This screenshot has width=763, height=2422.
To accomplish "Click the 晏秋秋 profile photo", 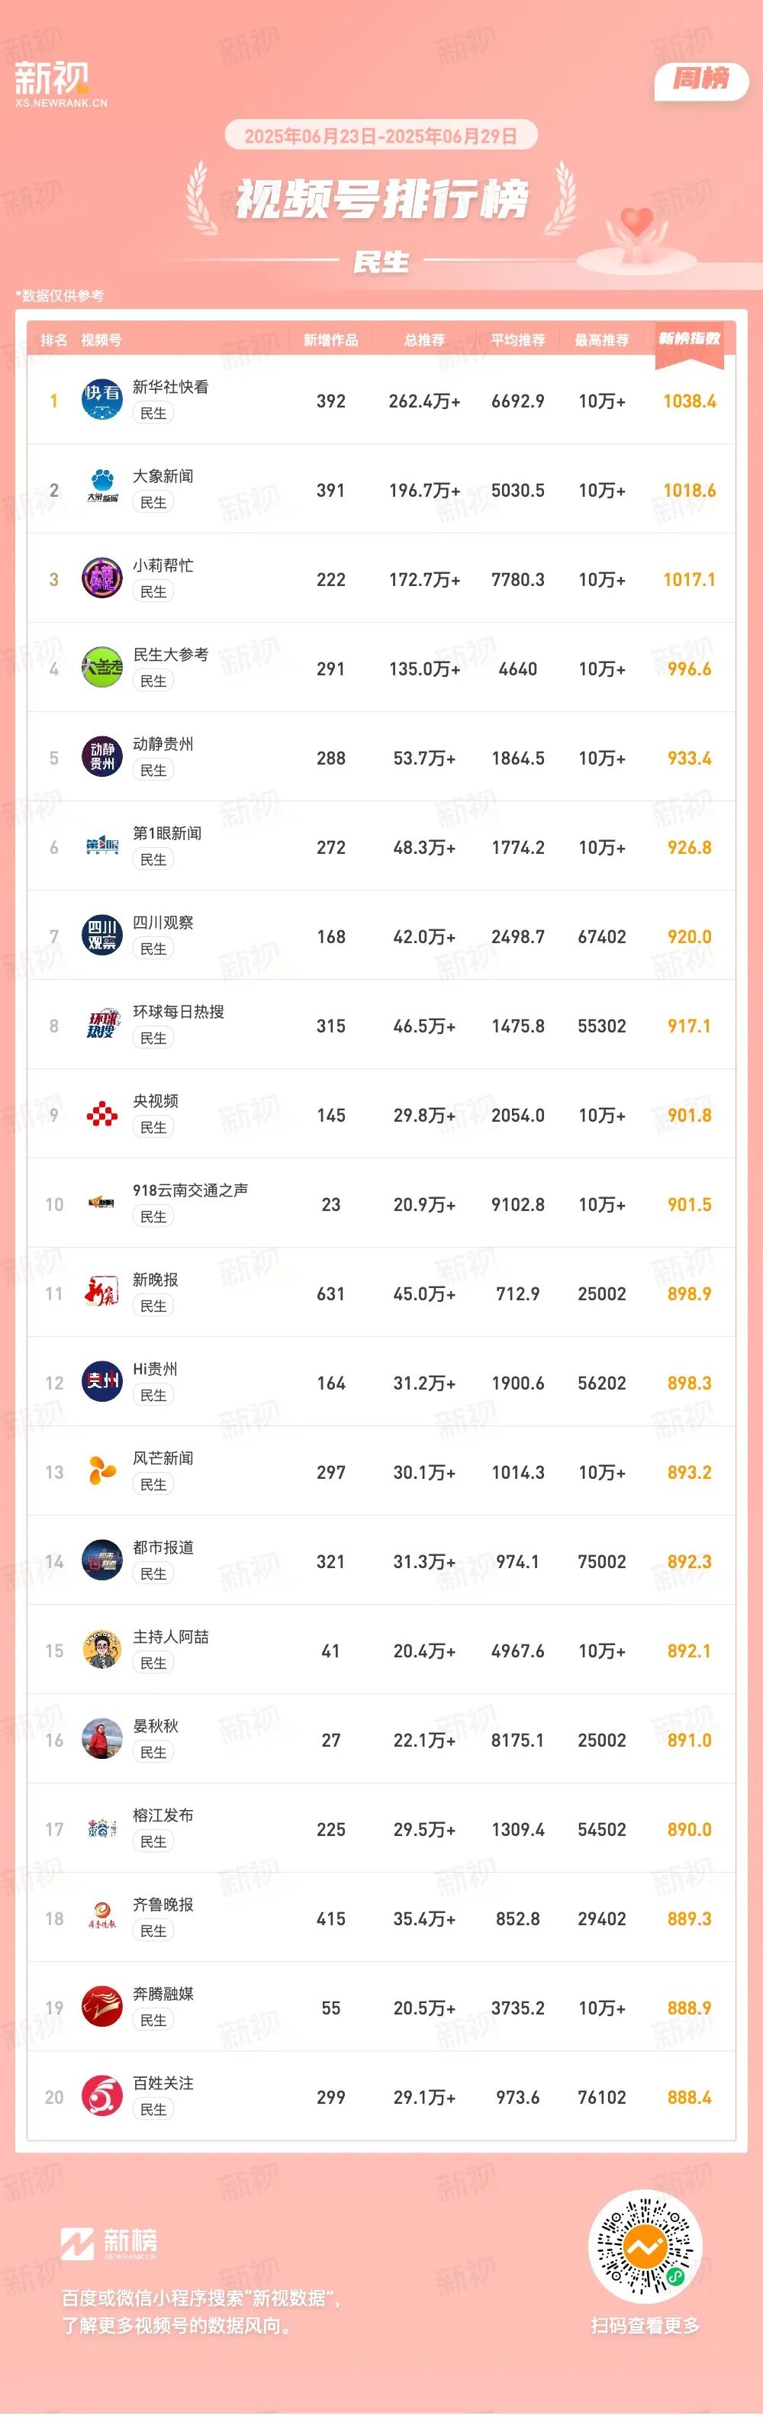I will (x=101, y=1739).
